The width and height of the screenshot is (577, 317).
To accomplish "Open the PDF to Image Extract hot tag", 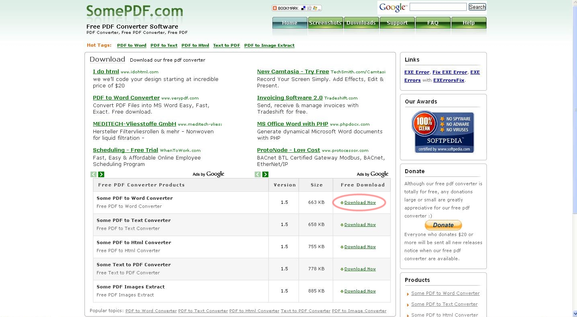I will pos(269,46).
